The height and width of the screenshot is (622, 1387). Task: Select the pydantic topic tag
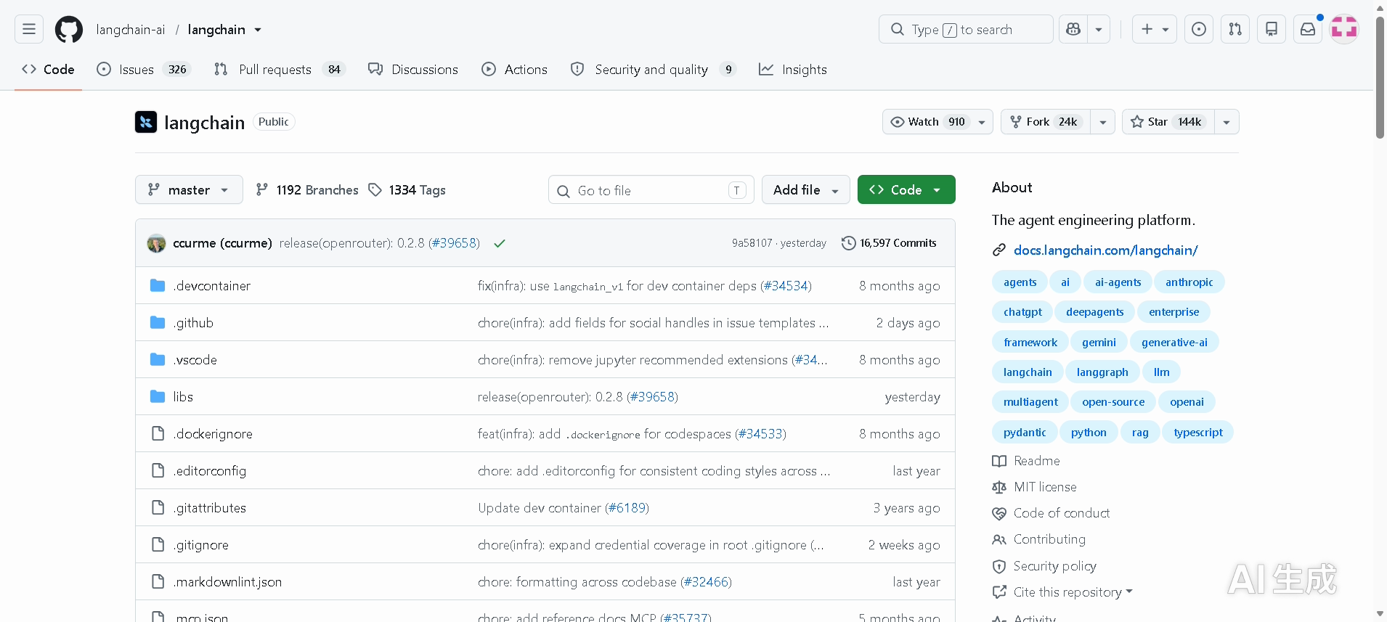coord(1025,433)
